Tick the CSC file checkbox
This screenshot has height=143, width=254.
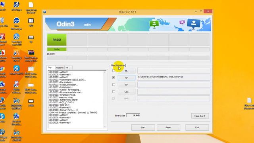pos(114,91)
